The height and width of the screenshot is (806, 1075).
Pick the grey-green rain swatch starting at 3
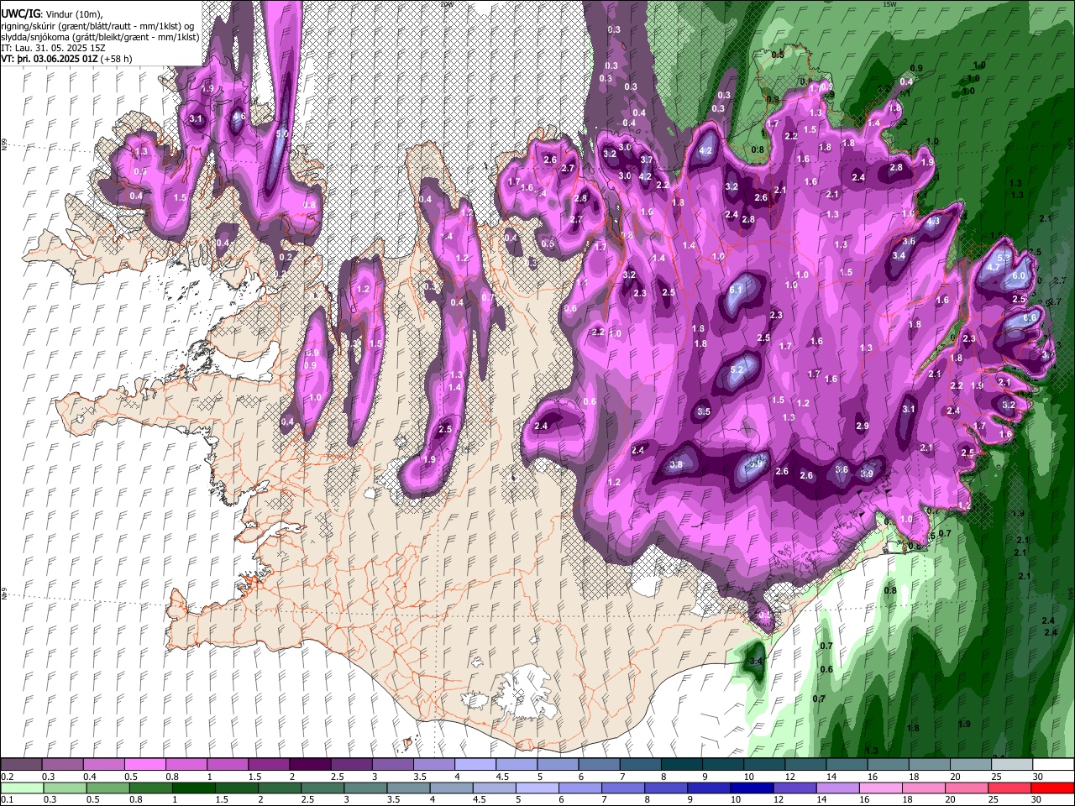tap(365, 788)
